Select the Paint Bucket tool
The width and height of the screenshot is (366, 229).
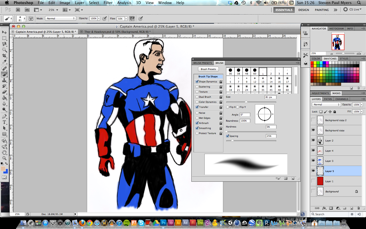(4, 98)
